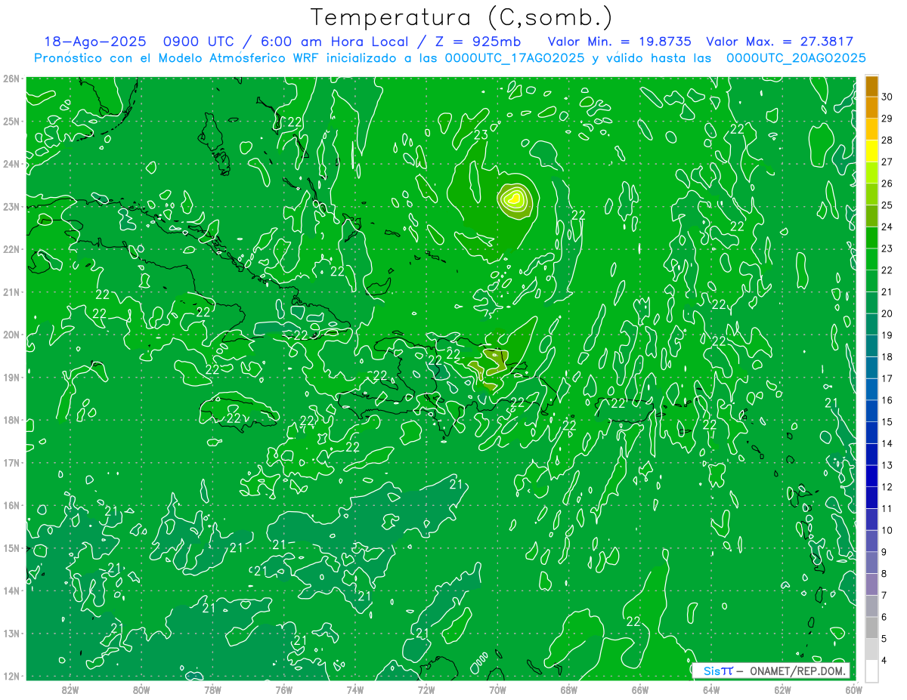Click the '23' contour label on map
Viewport: 907px width, 700px height.
(x=481, y=135)
